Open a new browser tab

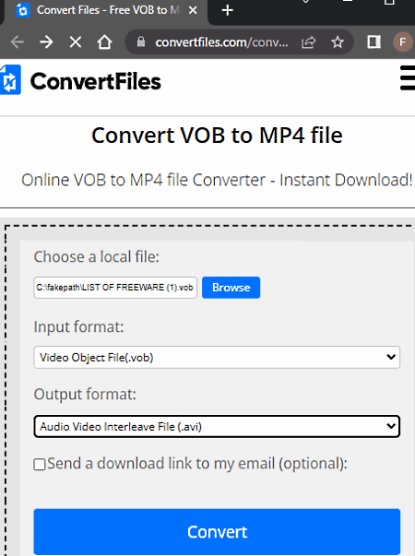[x=227, y=10]
